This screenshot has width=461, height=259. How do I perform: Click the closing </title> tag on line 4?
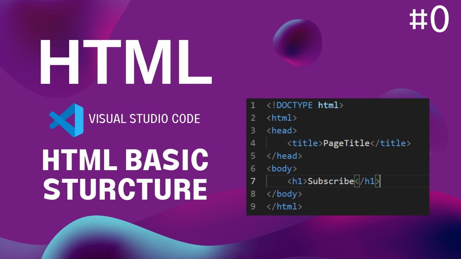pos(390,143)
